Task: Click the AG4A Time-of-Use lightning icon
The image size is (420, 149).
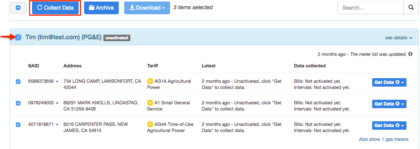Action: pyautogui.click(x=150, y=124)
